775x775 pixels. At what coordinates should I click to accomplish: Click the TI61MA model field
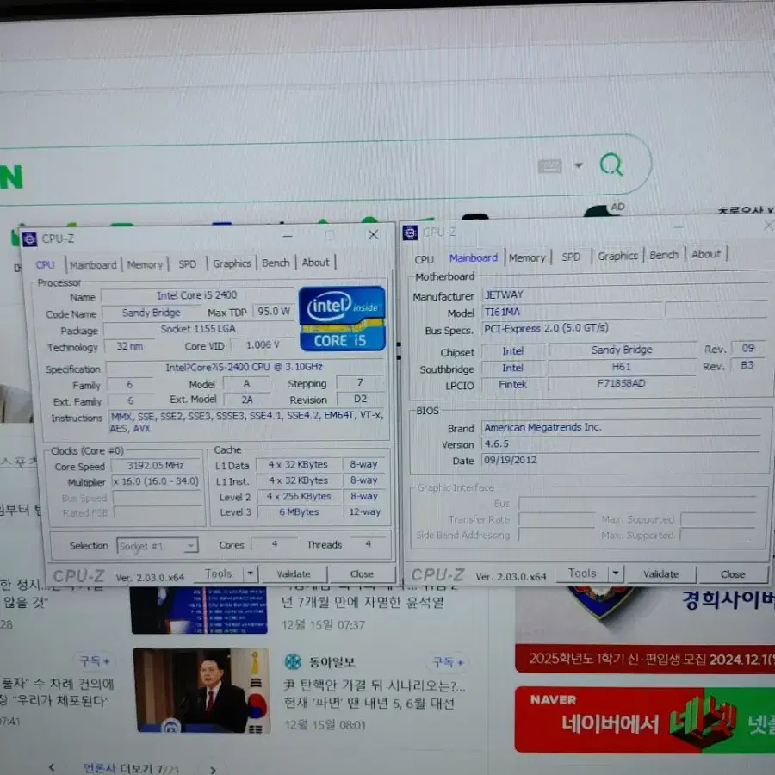[x=572, y=312]
